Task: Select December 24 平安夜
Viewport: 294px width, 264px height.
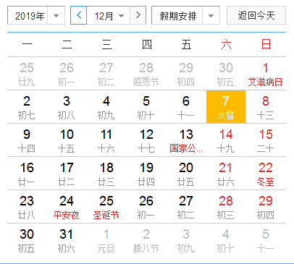Action: (x=67, y=207)
